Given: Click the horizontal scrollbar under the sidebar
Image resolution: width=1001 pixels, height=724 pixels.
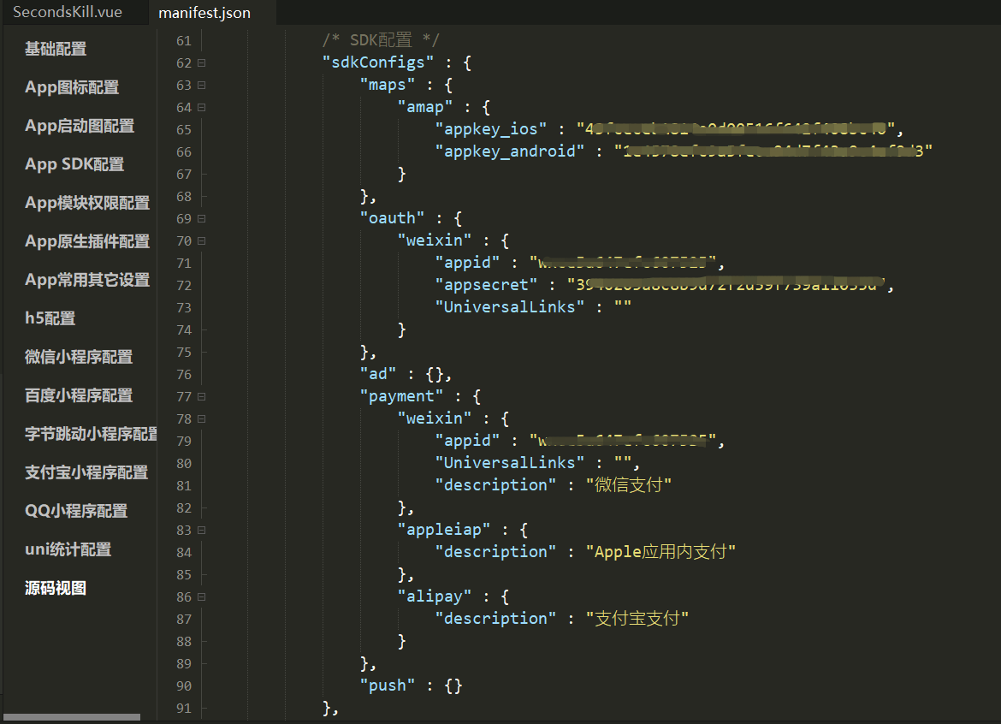Looking at the screenshot, I should pos(72,717).
